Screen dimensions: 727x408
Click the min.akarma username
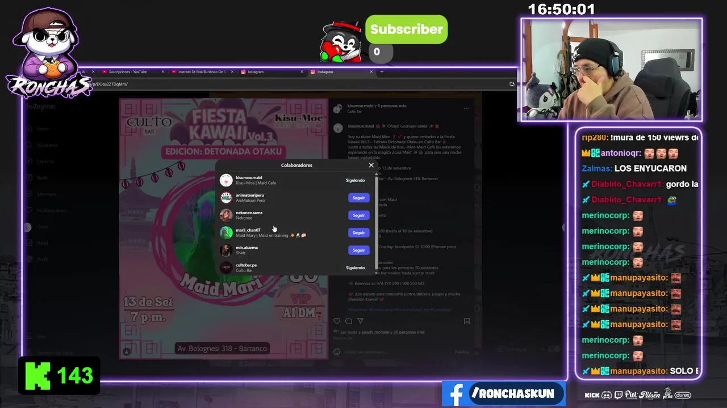pos(246,248)
